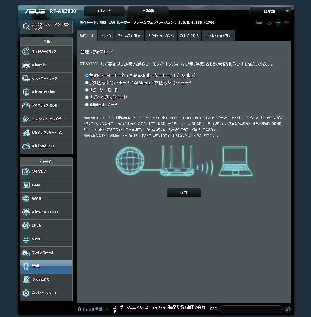Select AiMesh ノード radio button
The image size is (311, 317).
coord(87,104)
